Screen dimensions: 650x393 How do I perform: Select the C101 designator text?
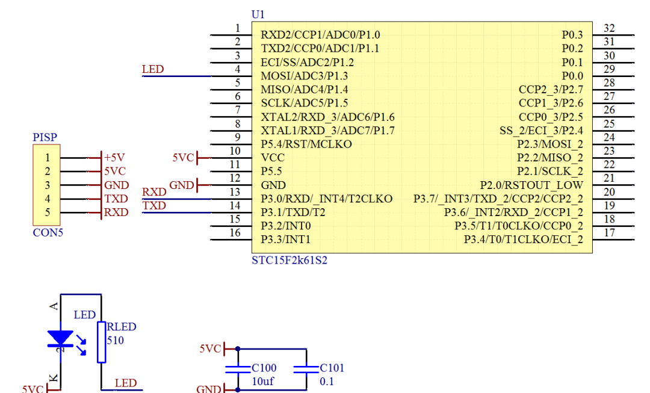[332, 368]
